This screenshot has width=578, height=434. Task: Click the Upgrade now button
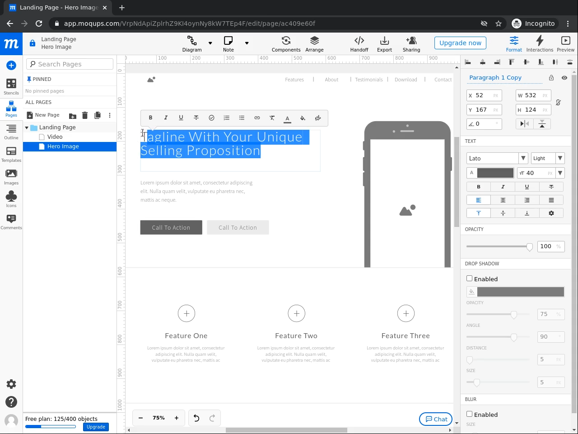[460, 43]
